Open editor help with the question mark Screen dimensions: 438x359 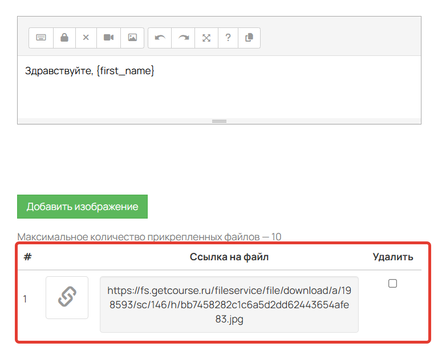click(228, 38)
